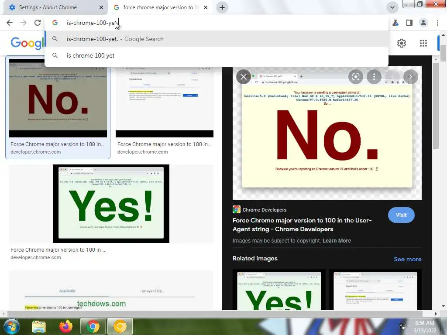447x335 pixels.
Task: Click the address bar text field
Action: 217,23
